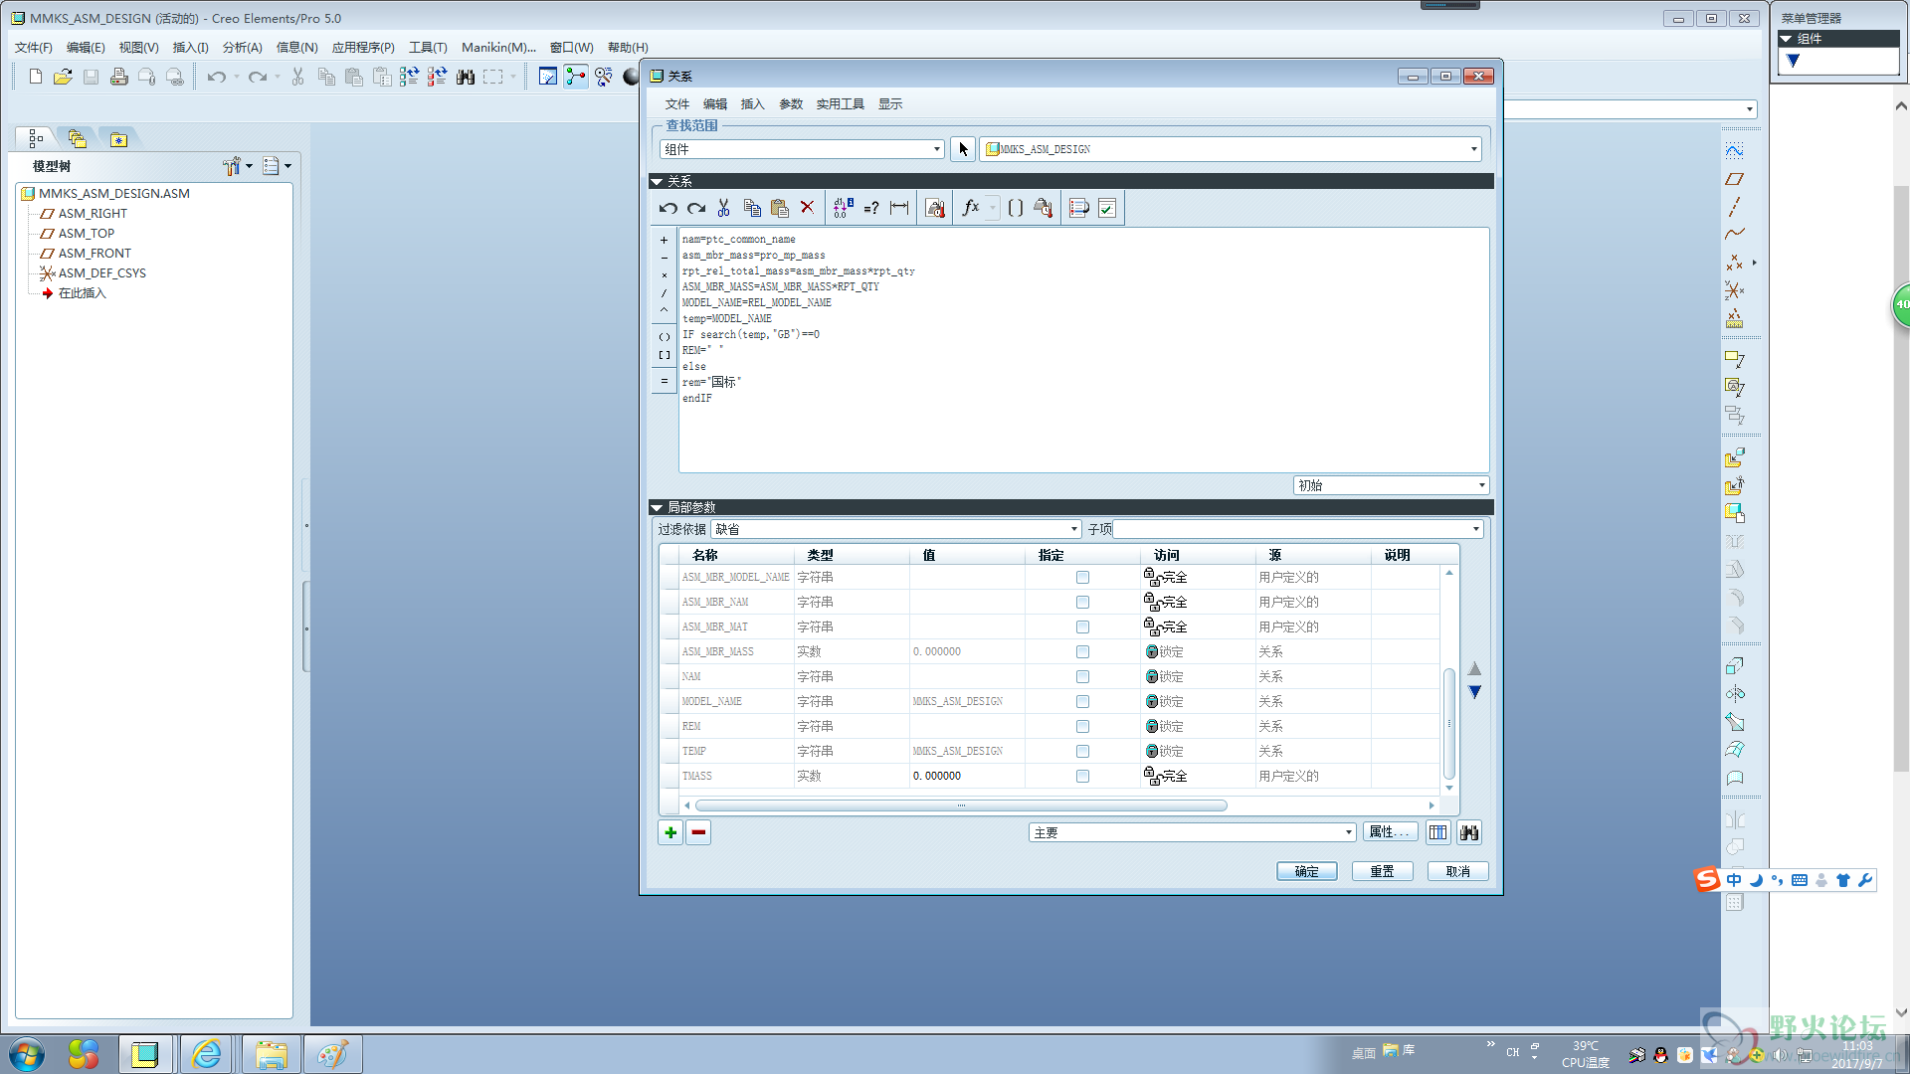Open the MMKS_ASM_DESIGN model dropdown
This screenshot has height=1074, width=1910.
tap(1231, 149)
